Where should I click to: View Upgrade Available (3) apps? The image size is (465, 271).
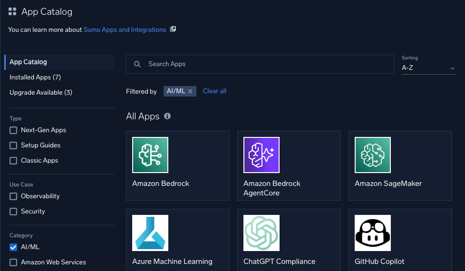(41, 93)
